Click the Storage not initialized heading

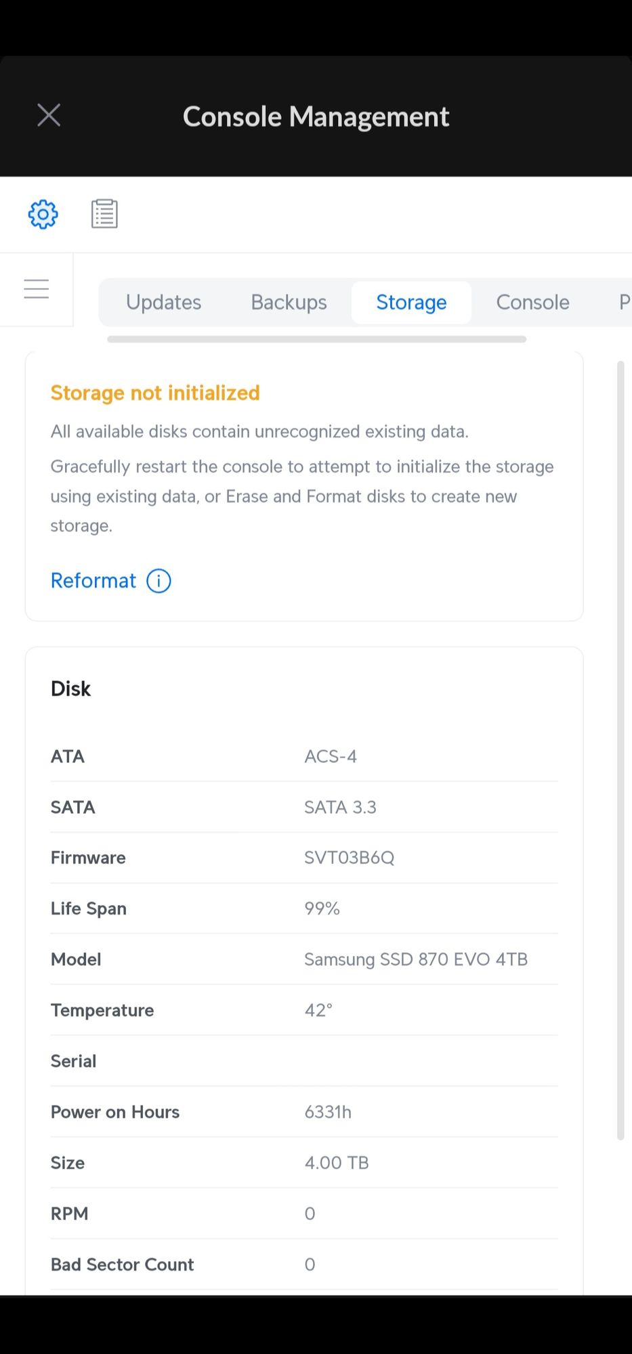point(155,393)
